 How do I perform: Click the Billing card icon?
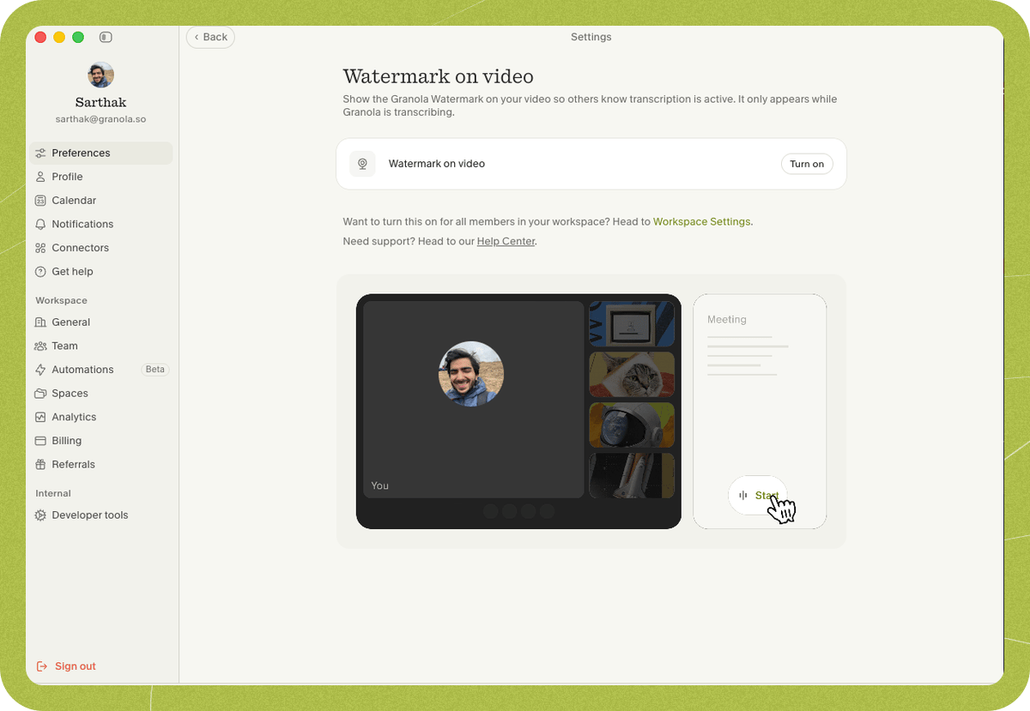point(40,441)
